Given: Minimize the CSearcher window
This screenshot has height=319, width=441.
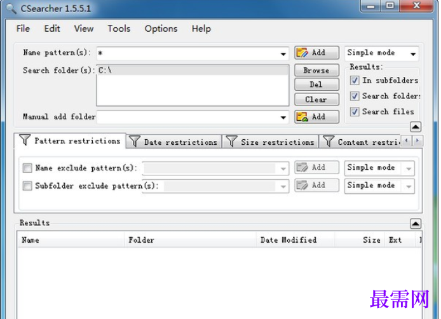Looking at the screenshot, I should tap(370, 6).
